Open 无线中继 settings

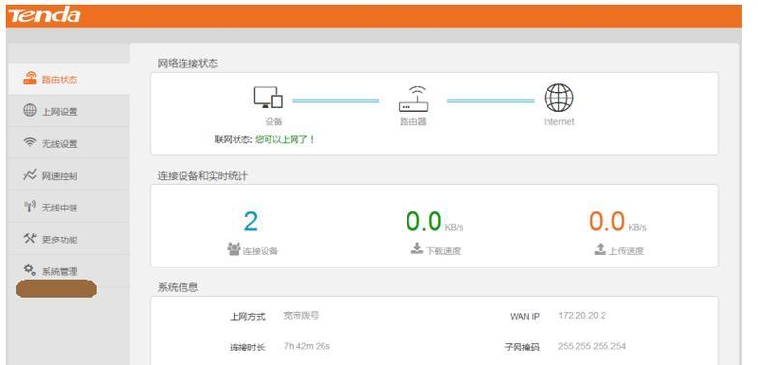[x=69, y=207]
